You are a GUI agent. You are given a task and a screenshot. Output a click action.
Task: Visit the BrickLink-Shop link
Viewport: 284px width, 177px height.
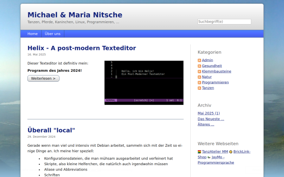242,152
